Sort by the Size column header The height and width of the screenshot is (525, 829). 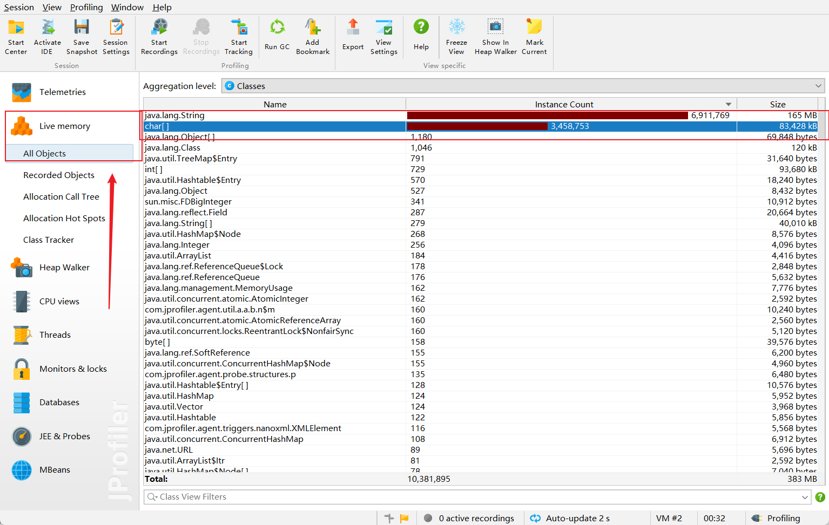coord(778,105)
